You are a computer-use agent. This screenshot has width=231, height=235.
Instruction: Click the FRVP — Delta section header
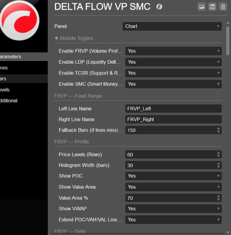point(70,232)
